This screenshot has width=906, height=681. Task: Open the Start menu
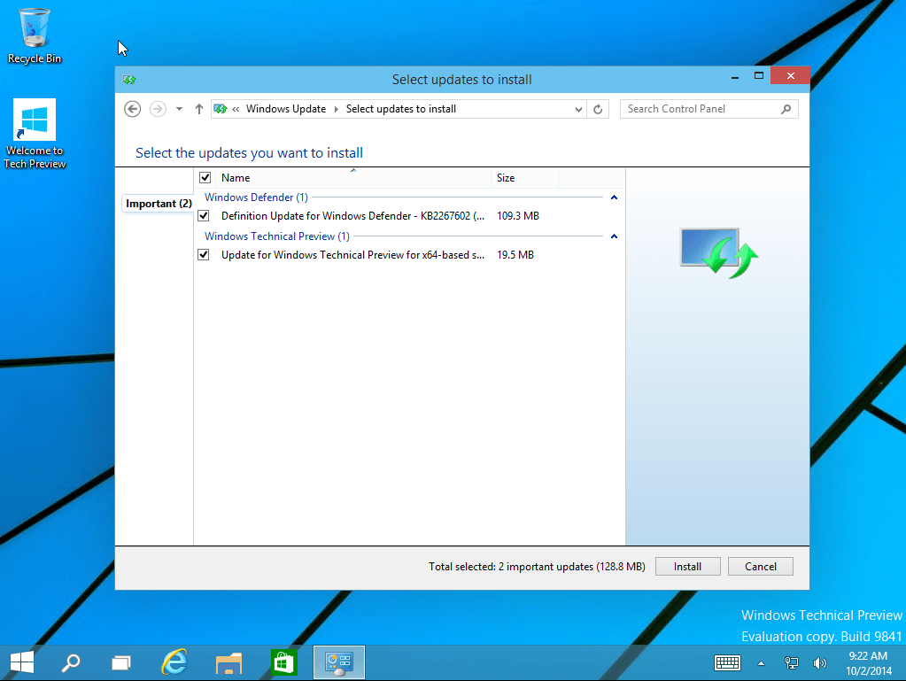tap(22, 662)
